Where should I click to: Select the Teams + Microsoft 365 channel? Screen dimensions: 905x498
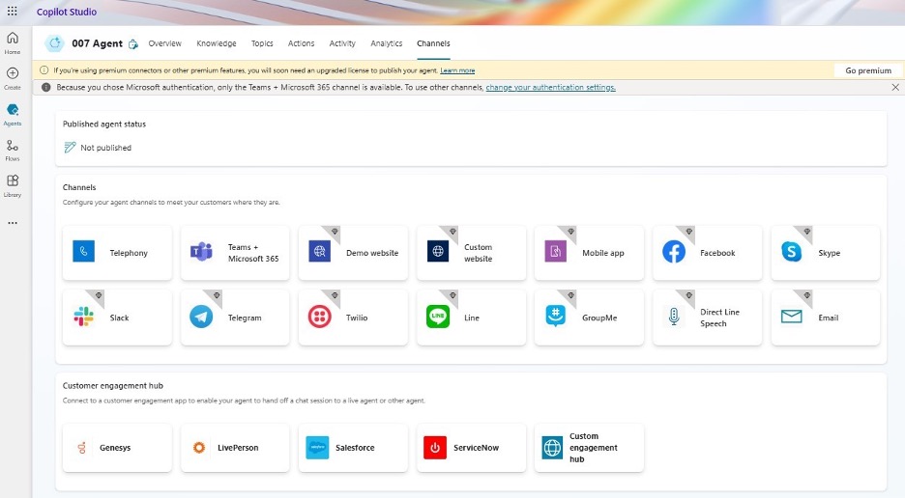pyautogui.click(x=235, y=253)
